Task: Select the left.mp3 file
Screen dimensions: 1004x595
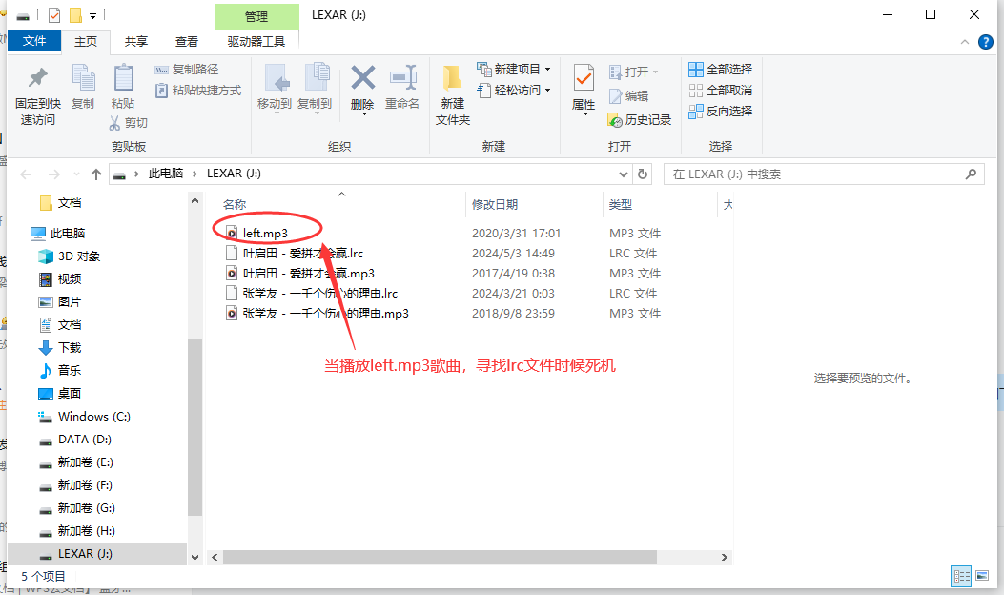Action: click(x=265, y=233)
